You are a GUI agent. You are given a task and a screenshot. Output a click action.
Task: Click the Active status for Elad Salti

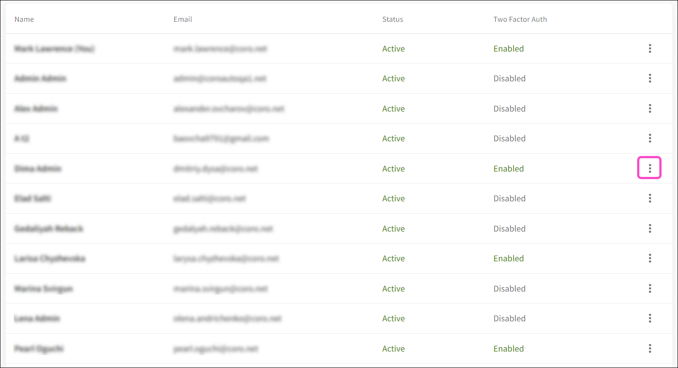pyautogui.click(x=393, y=199)
